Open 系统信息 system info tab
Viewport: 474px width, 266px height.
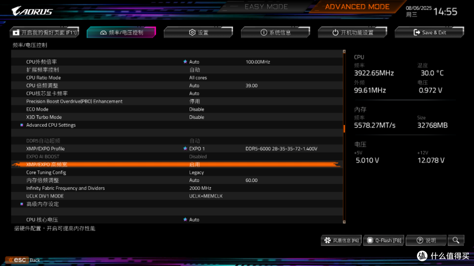coord(275,32)
